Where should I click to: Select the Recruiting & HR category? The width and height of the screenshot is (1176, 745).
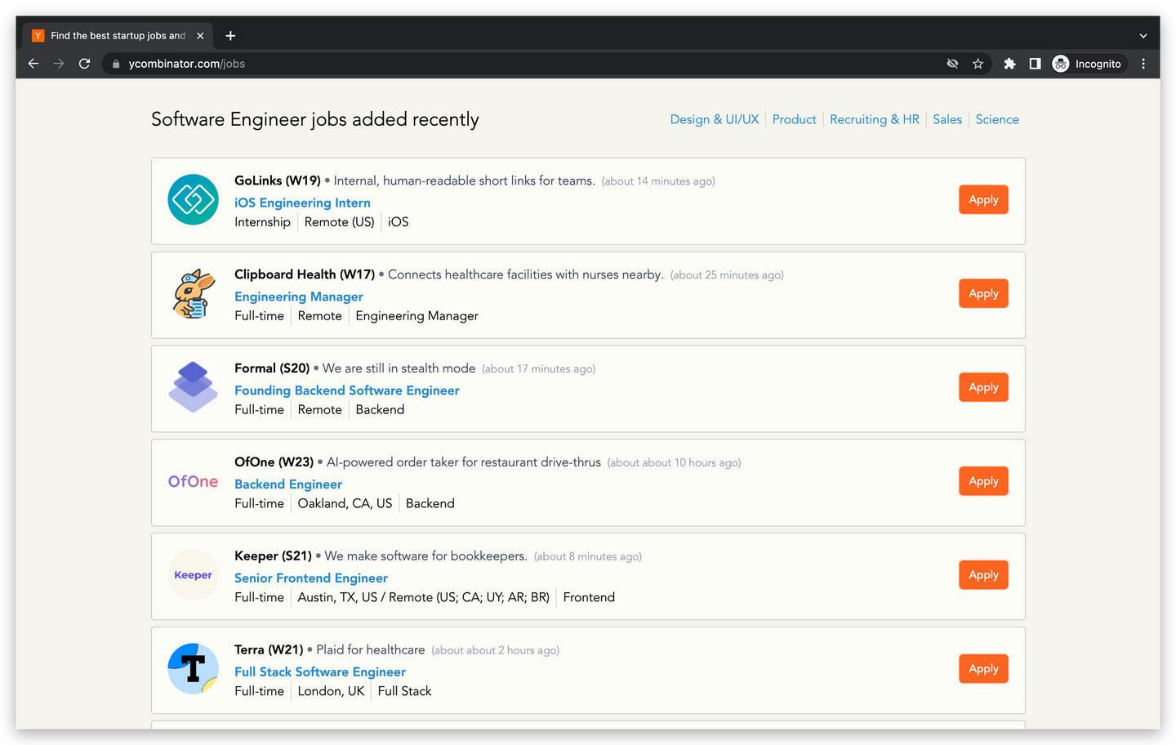point(875,119)
